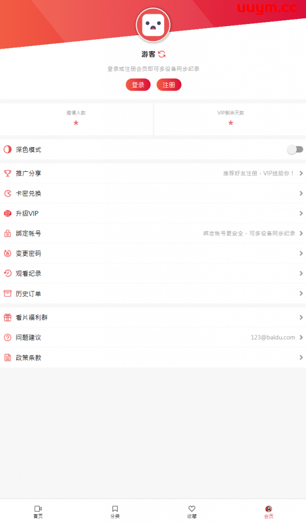This screenshot has width=306, height=522.
Task: Click the 邀请人数 invite count card
Action: point(76,119)
